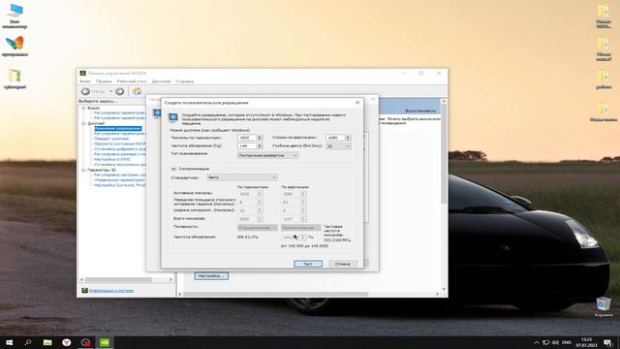Click the Тест button
Screen dimensions: 620x349
308,264
